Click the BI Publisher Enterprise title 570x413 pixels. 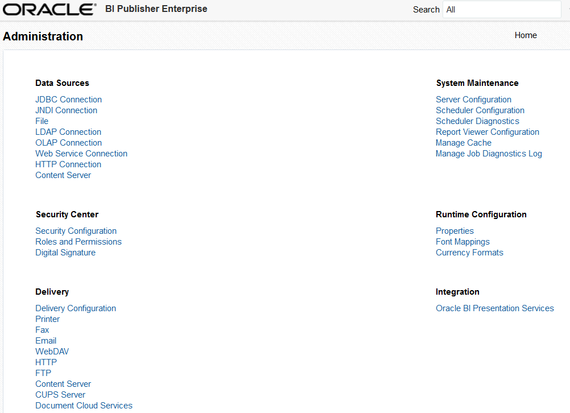point(156,9)
